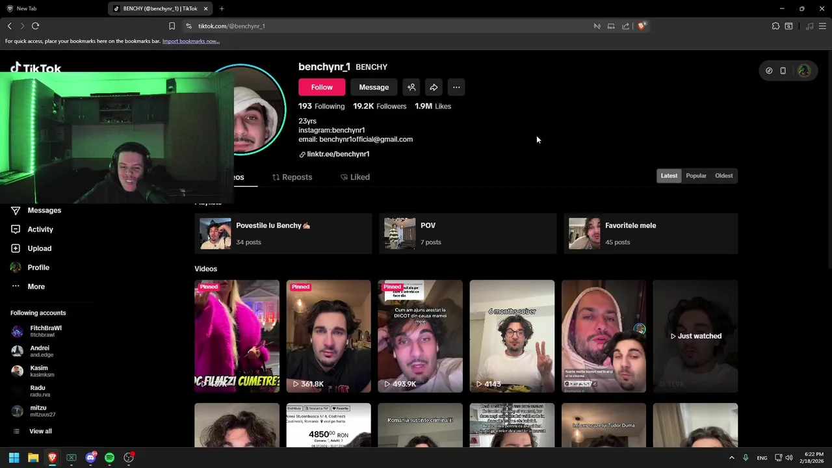832x468 pixels.
Task: Share the benchynr_1 profile via arrow icon
Action: point(434,87)
